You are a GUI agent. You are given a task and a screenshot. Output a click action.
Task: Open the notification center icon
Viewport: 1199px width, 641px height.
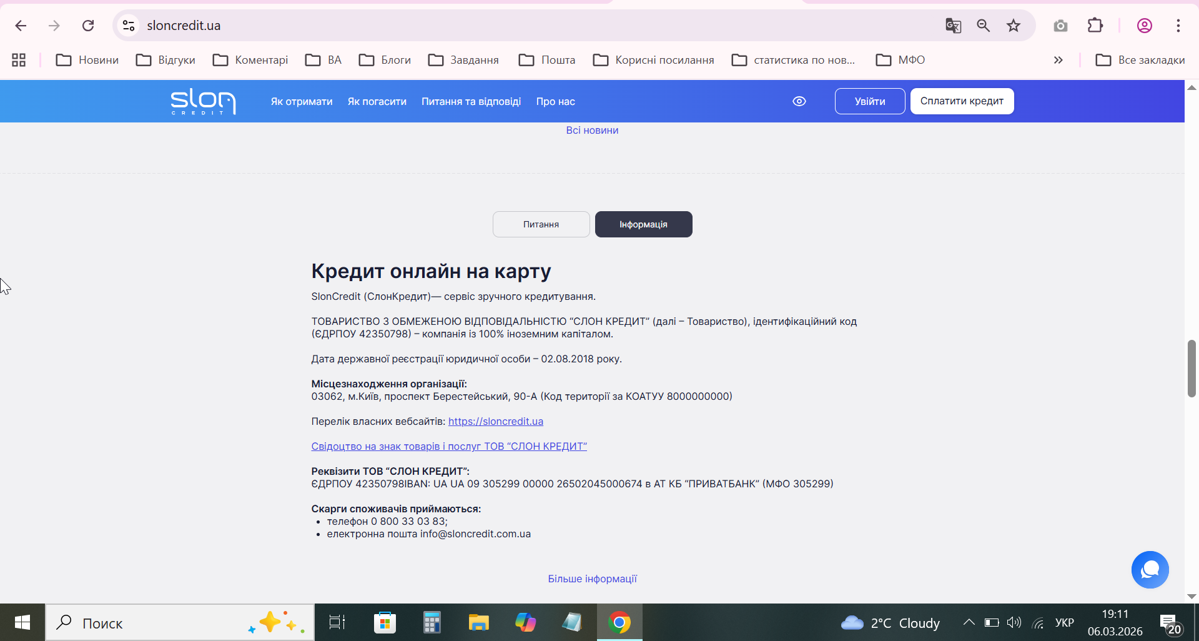(1170, 624)
